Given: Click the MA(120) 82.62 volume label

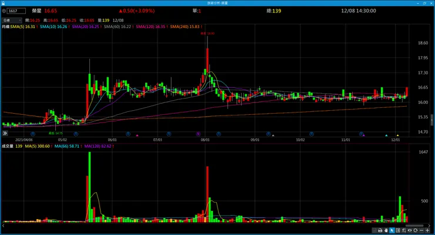Looking at the screenshot, I should pyautogui.click(x=98, y=146).
